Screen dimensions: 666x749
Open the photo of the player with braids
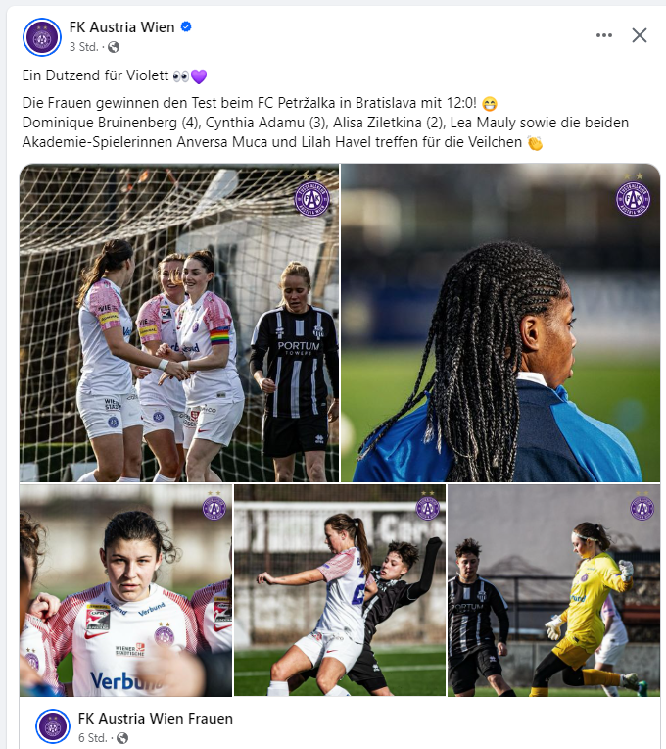tap(500, 323)
